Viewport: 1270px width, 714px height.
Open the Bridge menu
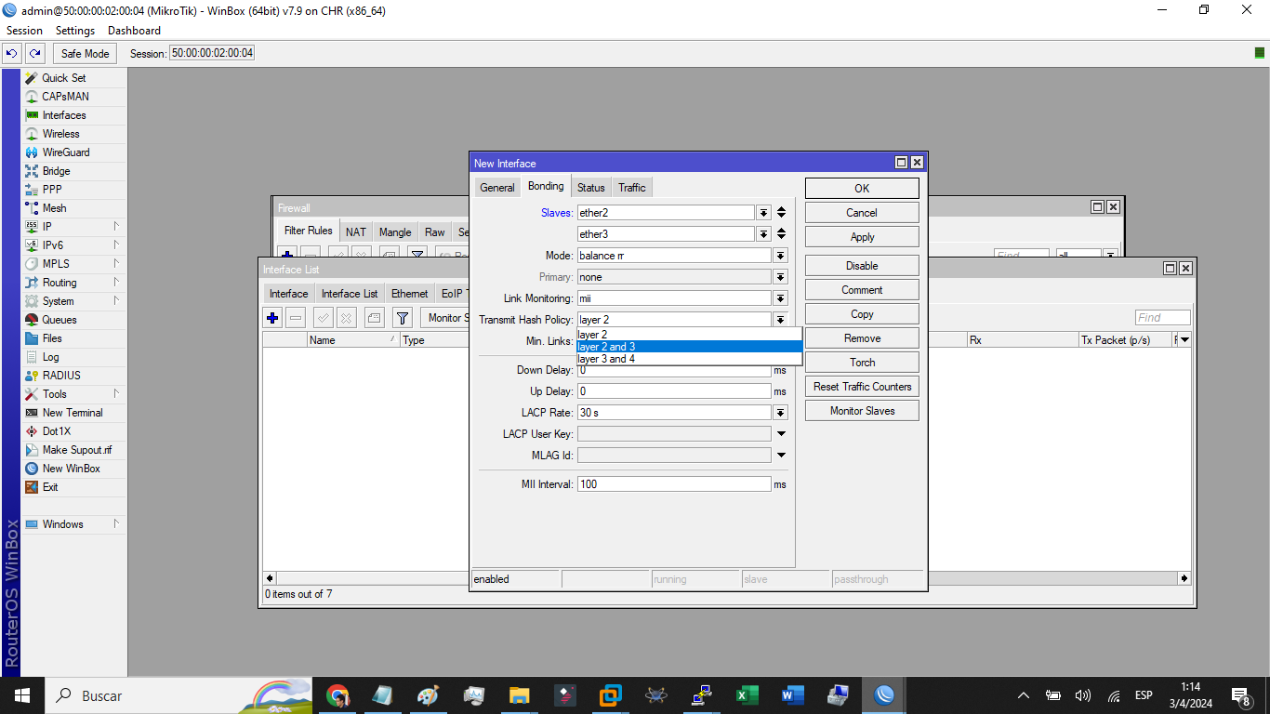click(x=56, y=171)
